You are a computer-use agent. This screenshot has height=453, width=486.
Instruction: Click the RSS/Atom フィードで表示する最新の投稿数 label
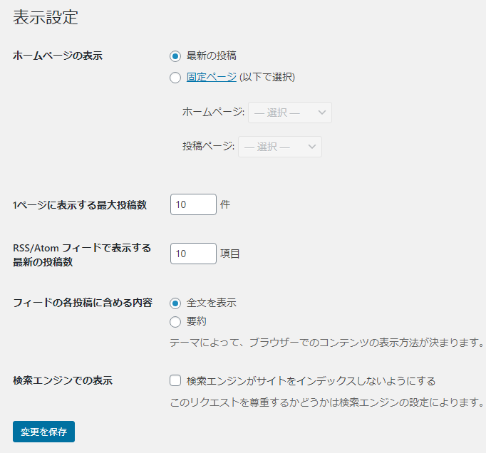[x=82, y=255]
